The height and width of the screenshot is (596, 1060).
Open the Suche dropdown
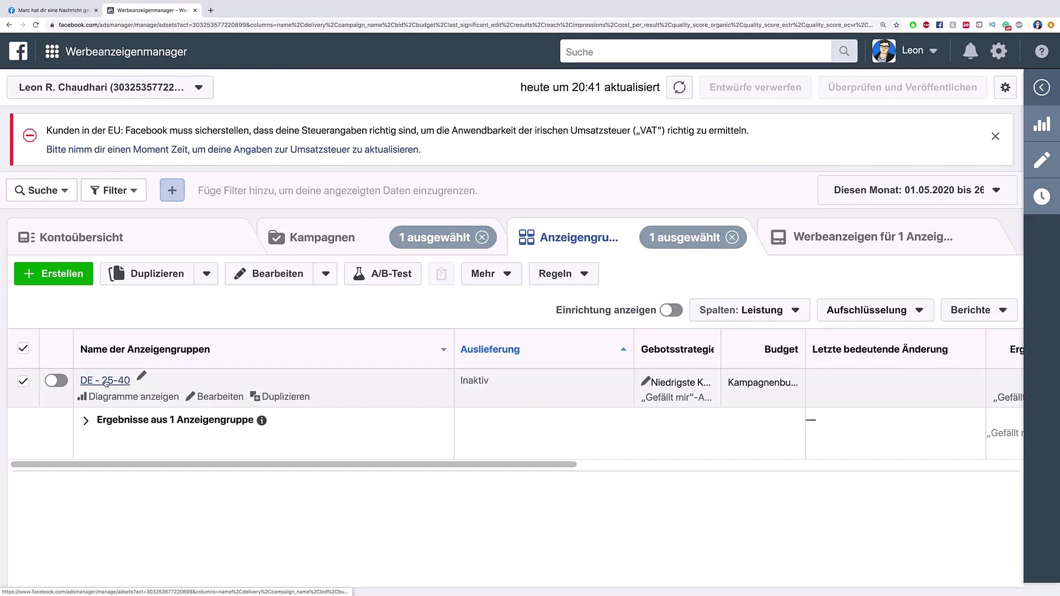click(x=41, y=190)
